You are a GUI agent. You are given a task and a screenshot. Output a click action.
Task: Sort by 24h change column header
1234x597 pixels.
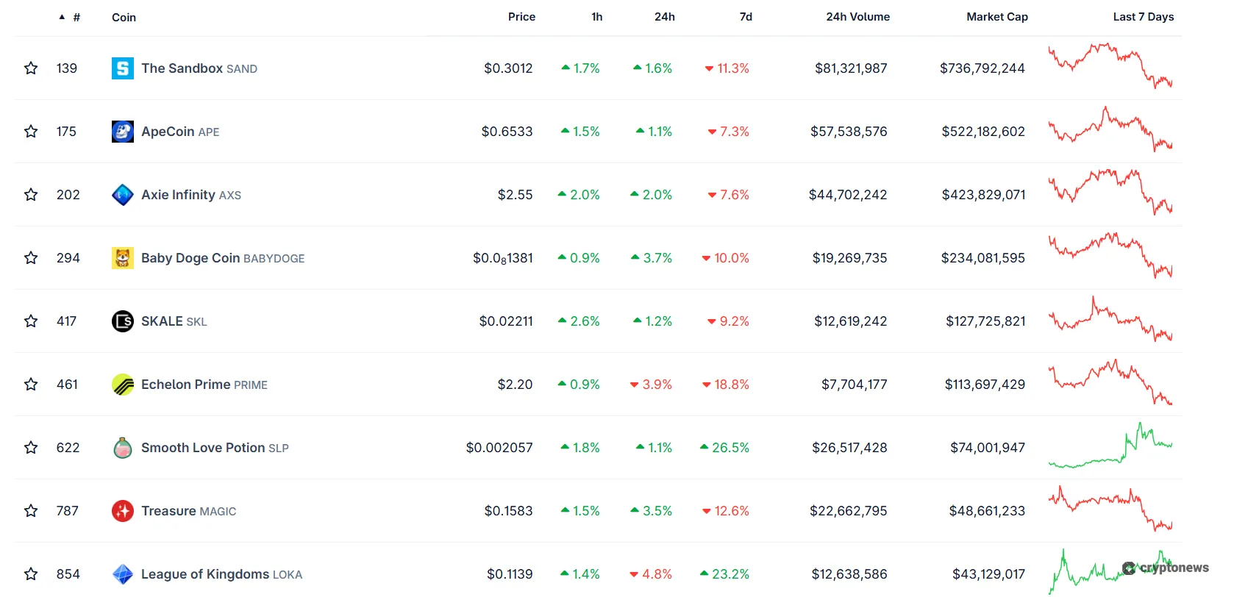(665, 17)
